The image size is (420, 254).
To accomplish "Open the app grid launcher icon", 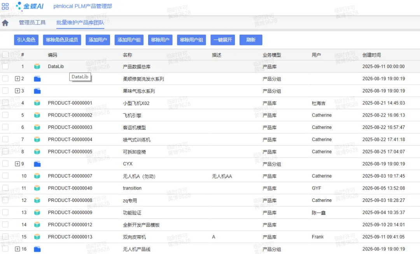I will pyautogui.click(x=5, y=7).
